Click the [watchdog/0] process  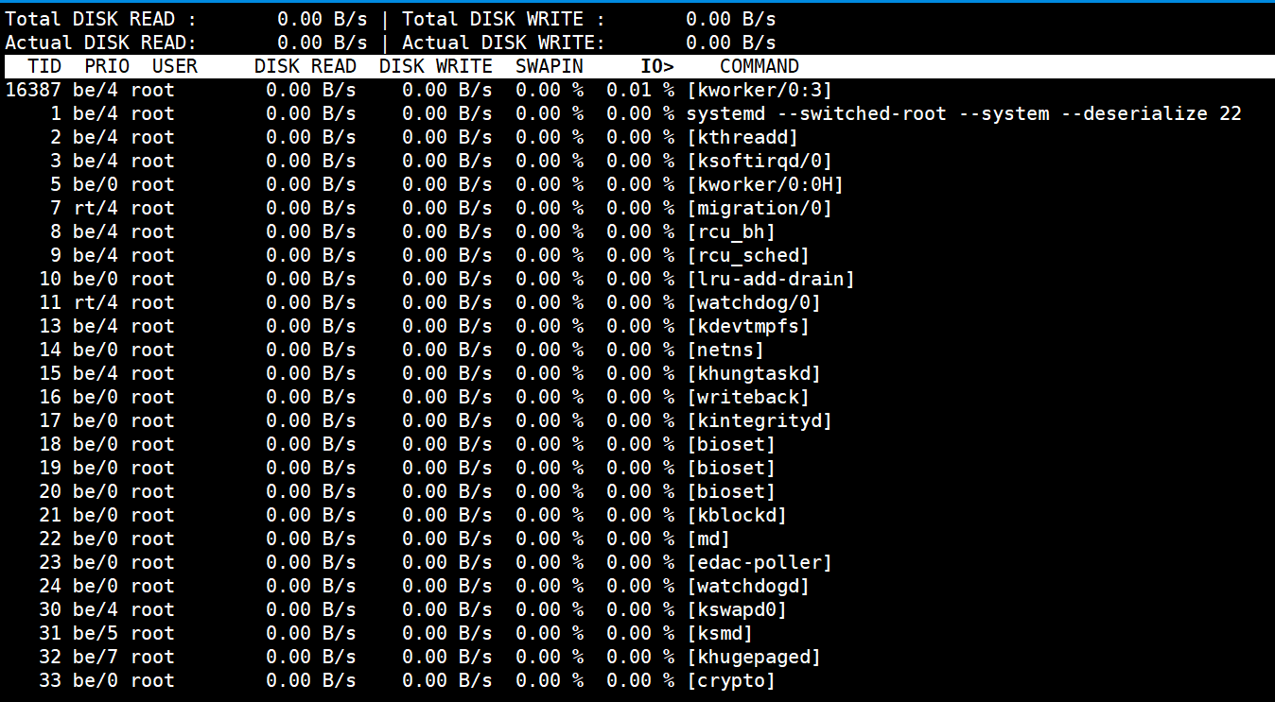[754, 302]
